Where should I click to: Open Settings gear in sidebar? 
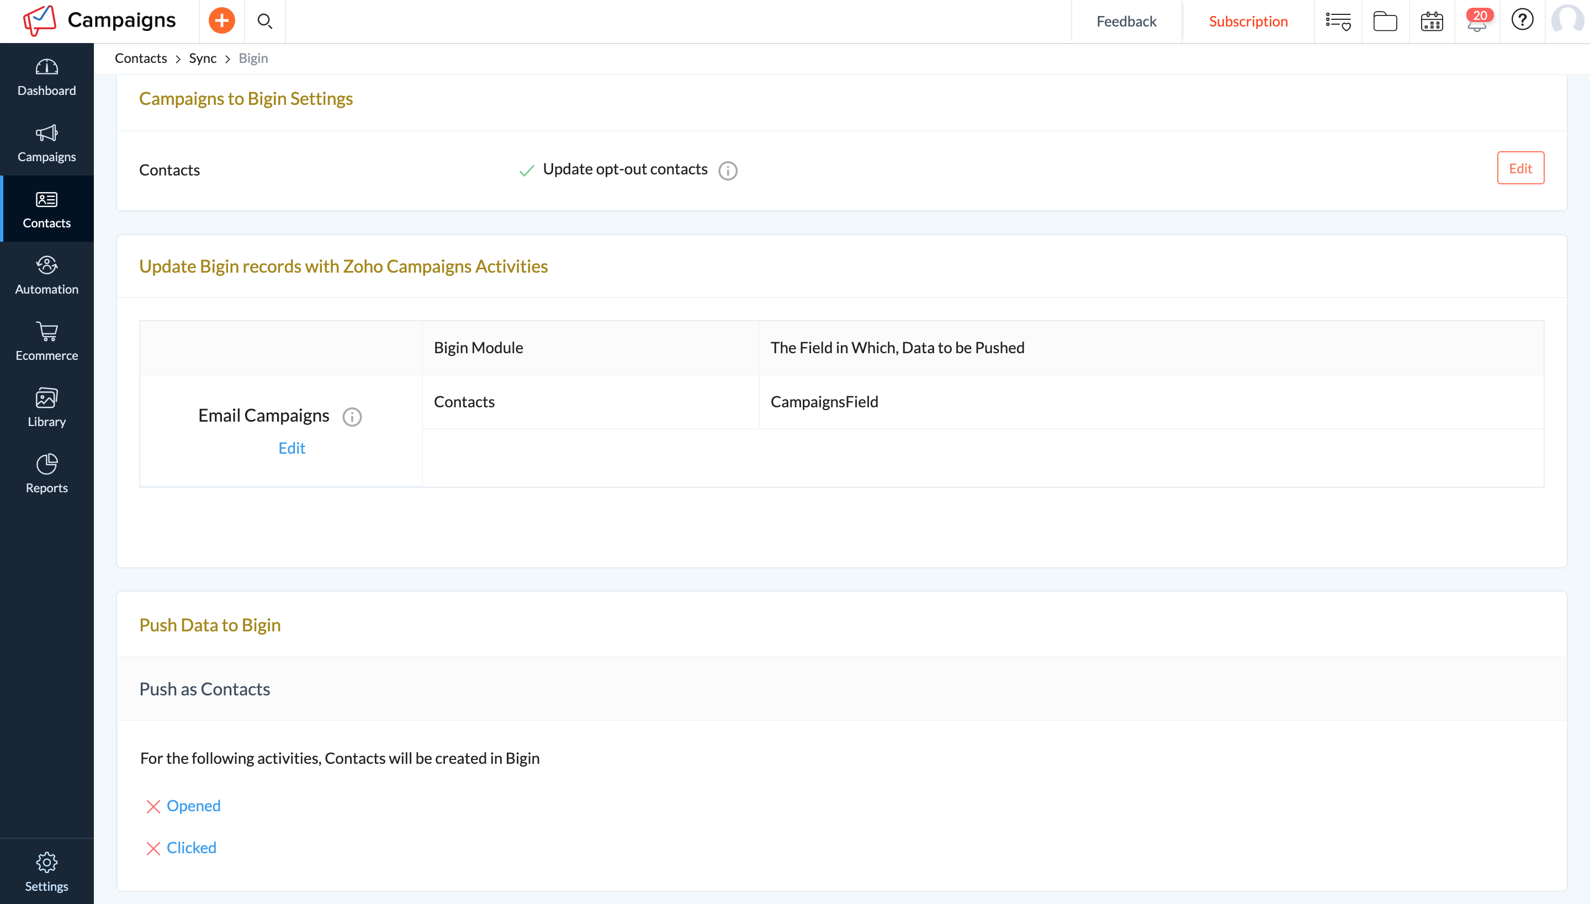[46, 871]
